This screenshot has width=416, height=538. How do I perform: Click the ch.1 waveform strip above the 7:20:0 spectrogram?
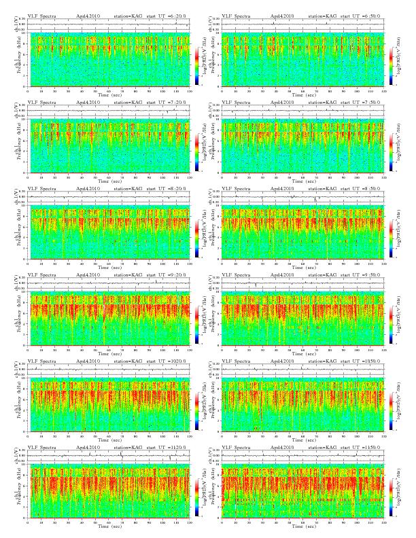[109, 111]
